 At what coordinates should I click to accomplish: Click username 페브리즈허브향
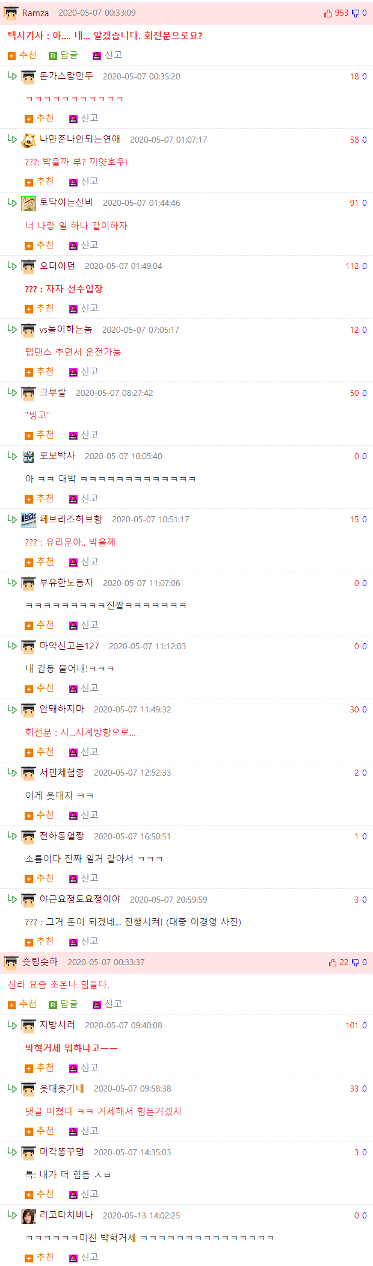click(71, 519)
